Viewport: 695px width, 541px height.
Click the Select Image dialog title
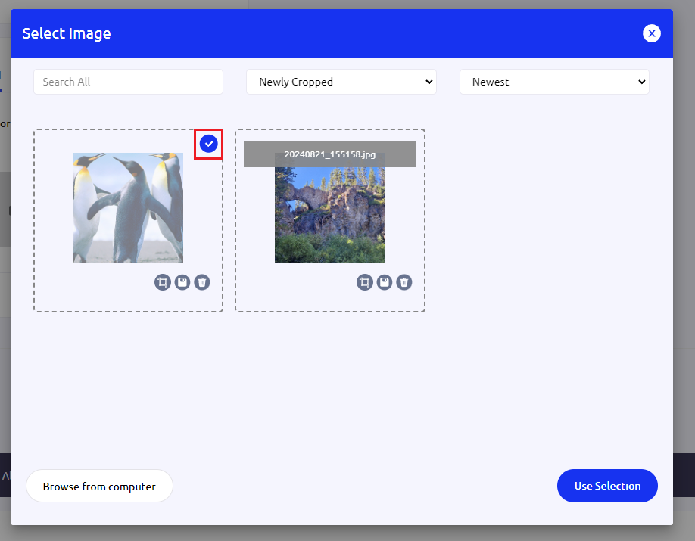tap(67, 33)
